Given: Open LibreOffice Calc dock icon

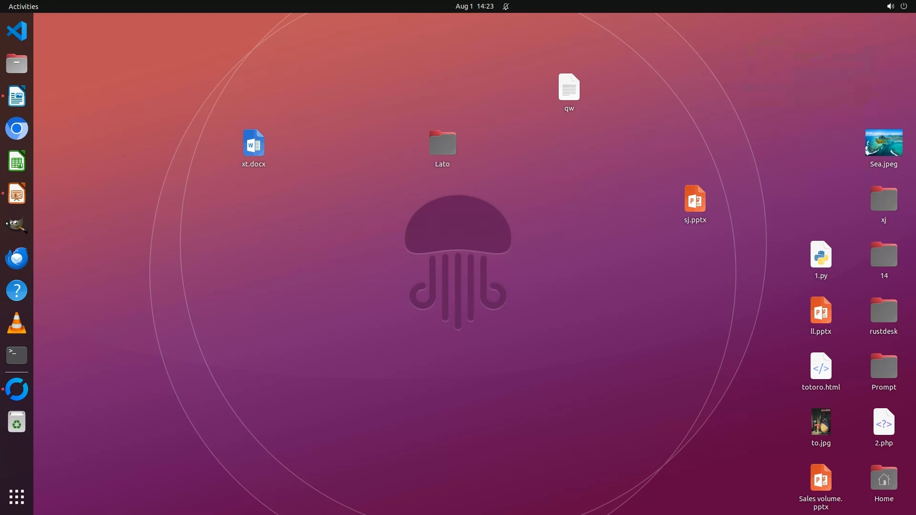Looking at the screenshot, I should [17, 161].
